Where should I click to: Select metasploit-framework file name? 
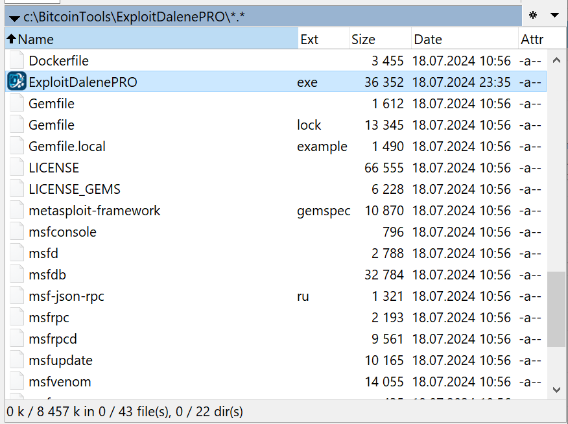[95, 210]
